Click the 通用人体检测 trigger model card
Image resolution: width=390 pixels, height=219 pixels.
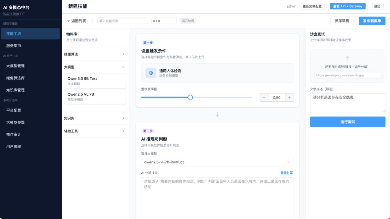point(217,73)
